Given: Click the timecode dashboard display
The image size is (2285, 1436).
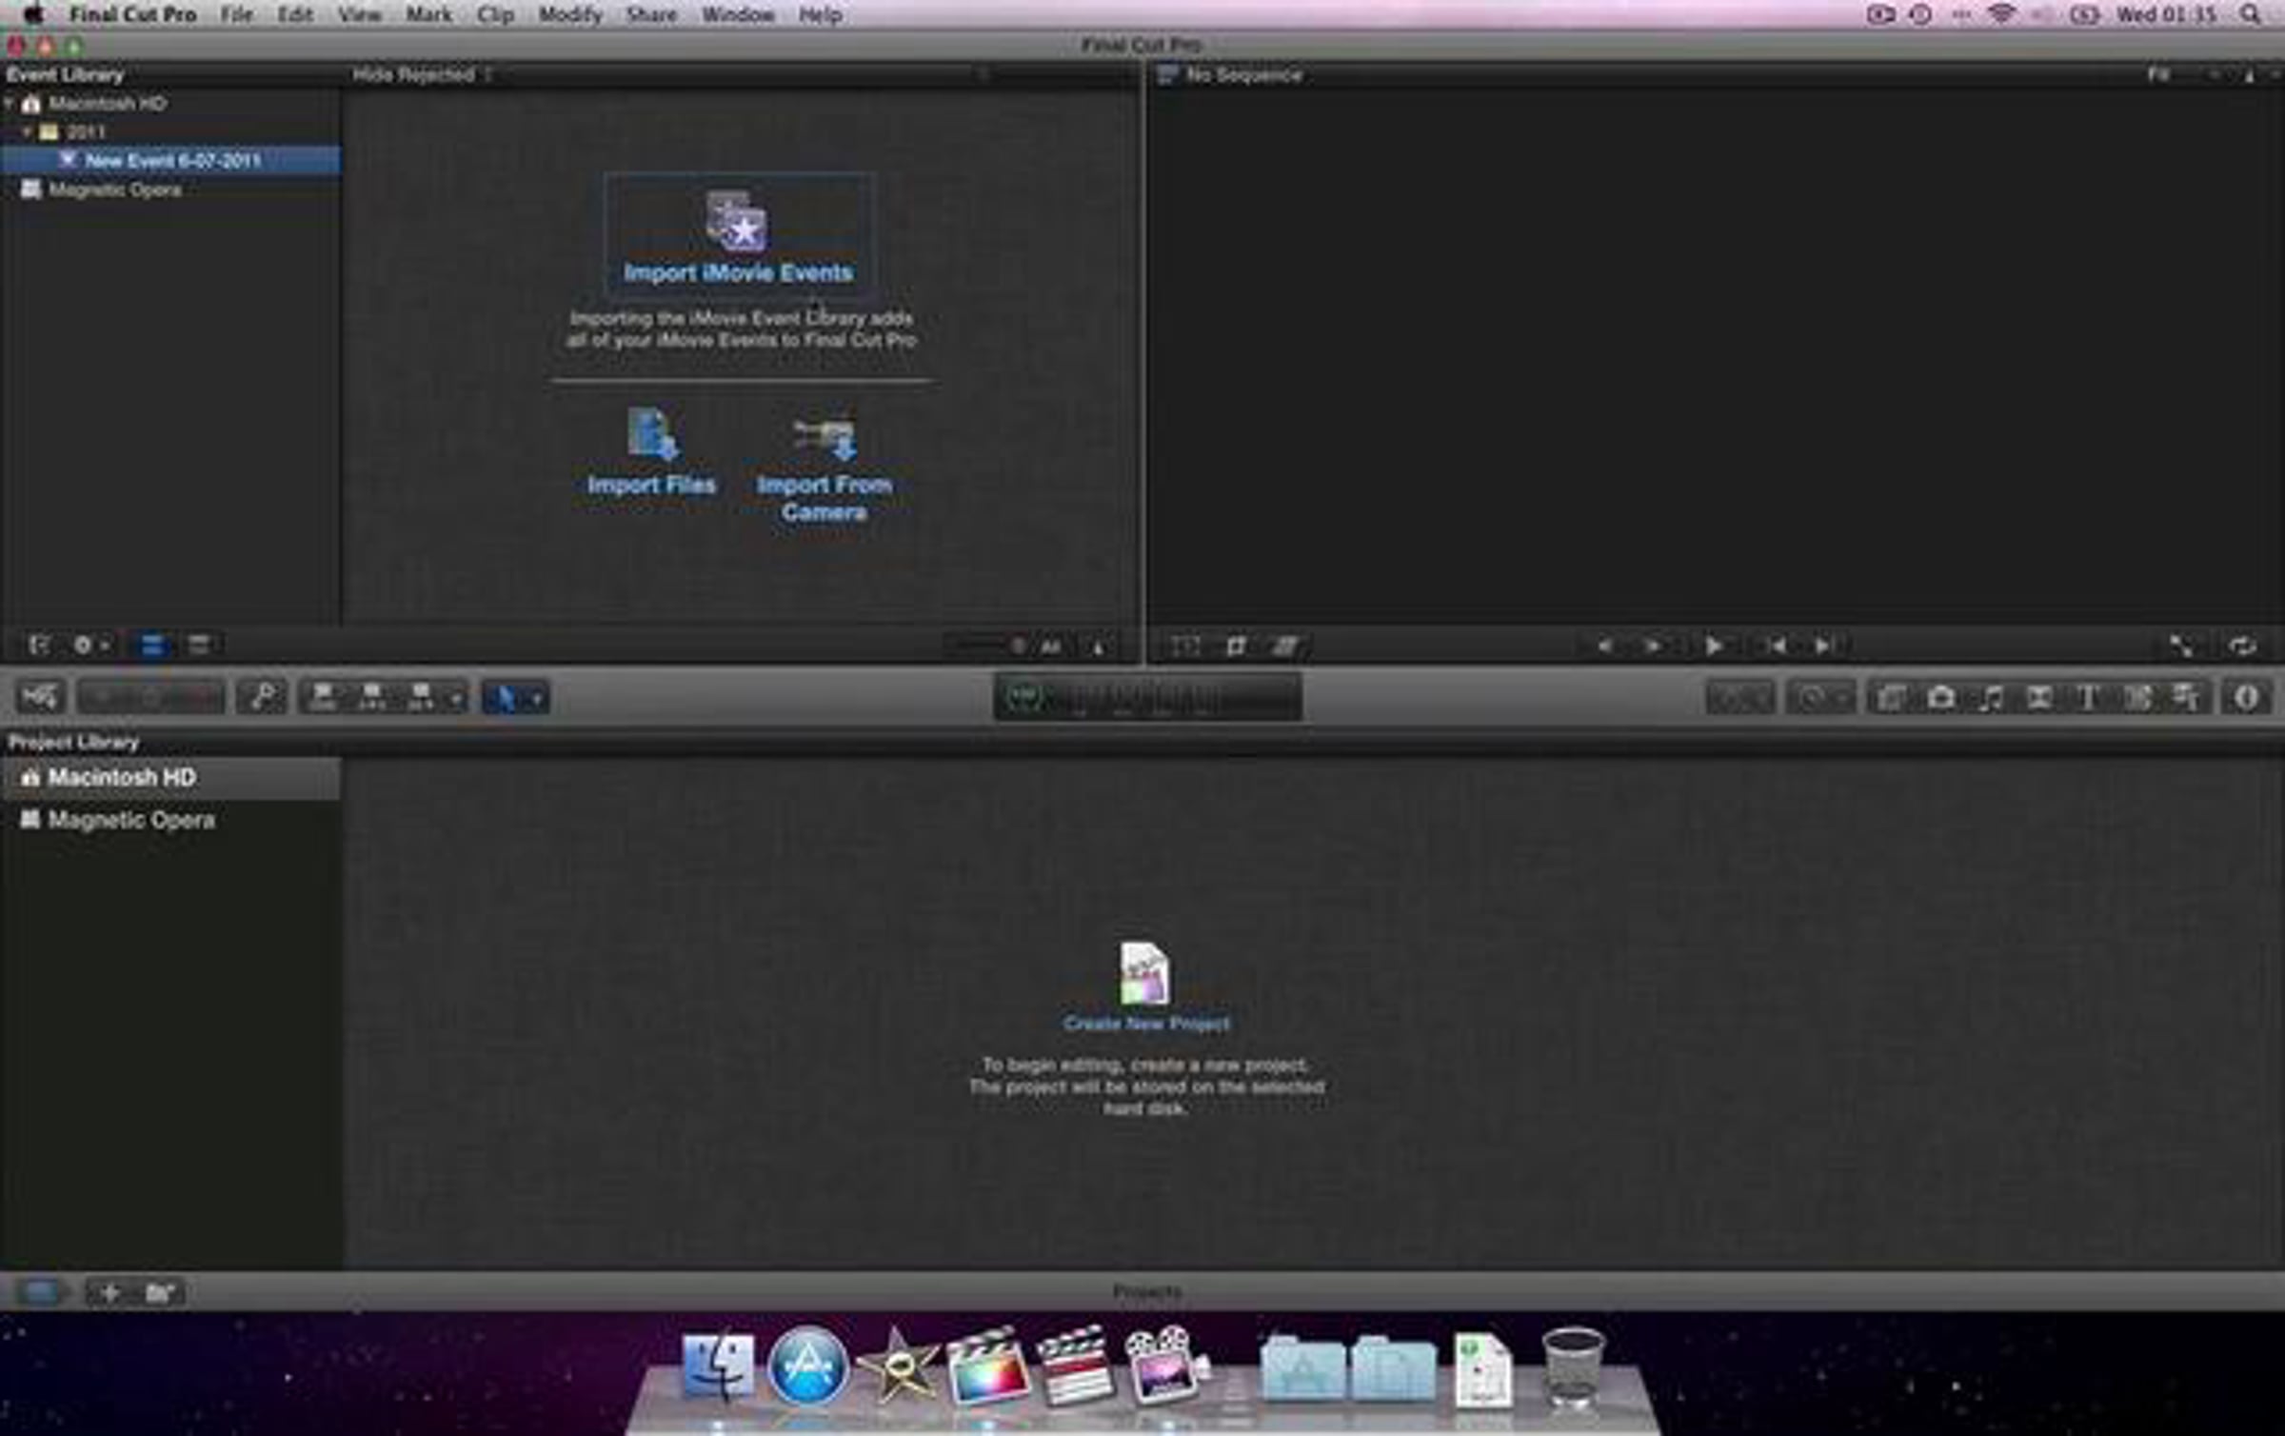Looking at the screenshot, I should click(x=1147, y=698).
